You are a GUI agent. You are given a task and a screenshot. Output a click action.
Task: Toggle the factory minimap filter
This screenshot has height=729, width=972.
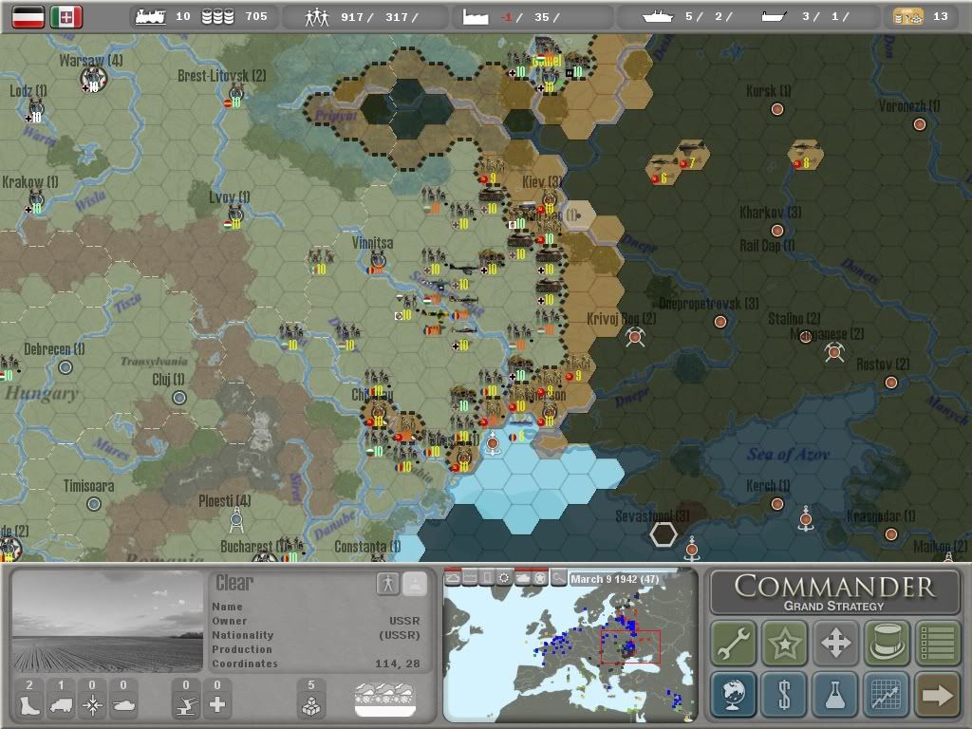coord(471,578)
